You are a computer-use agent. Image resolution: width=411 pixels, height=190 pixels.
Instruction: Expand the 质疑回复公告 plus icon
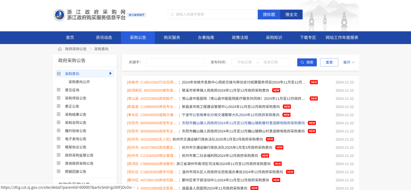point(59,171)
